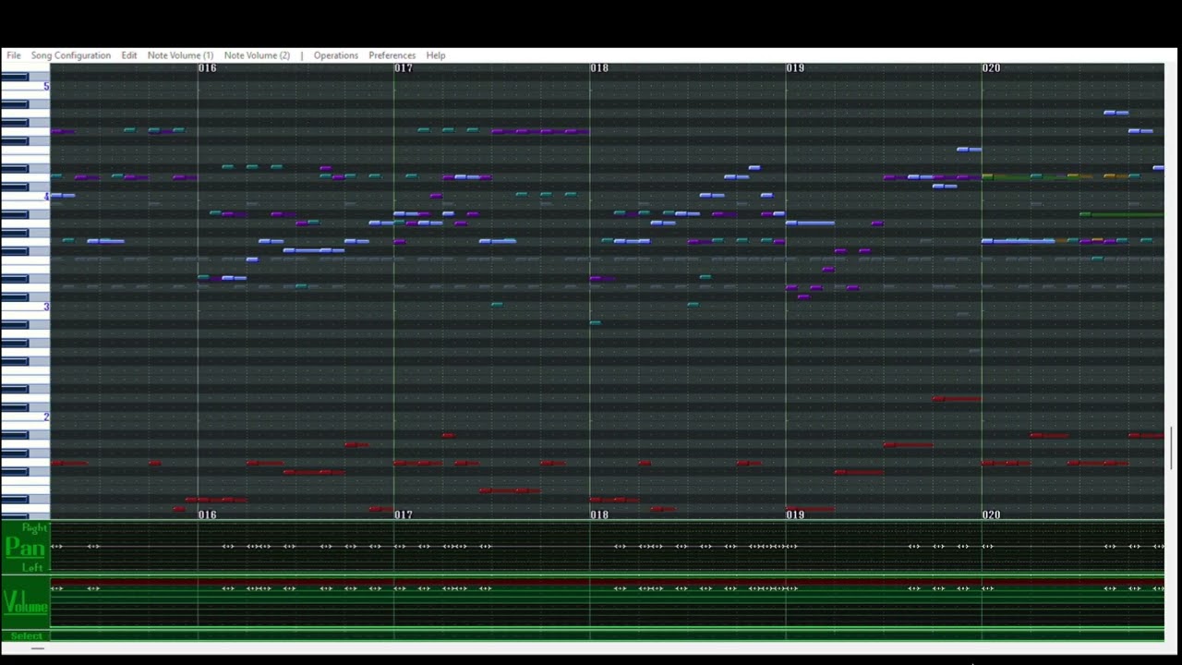Open the Note Volume (1) menu
This screenshot has width=1182, height=665.
[x=180, y=55]
